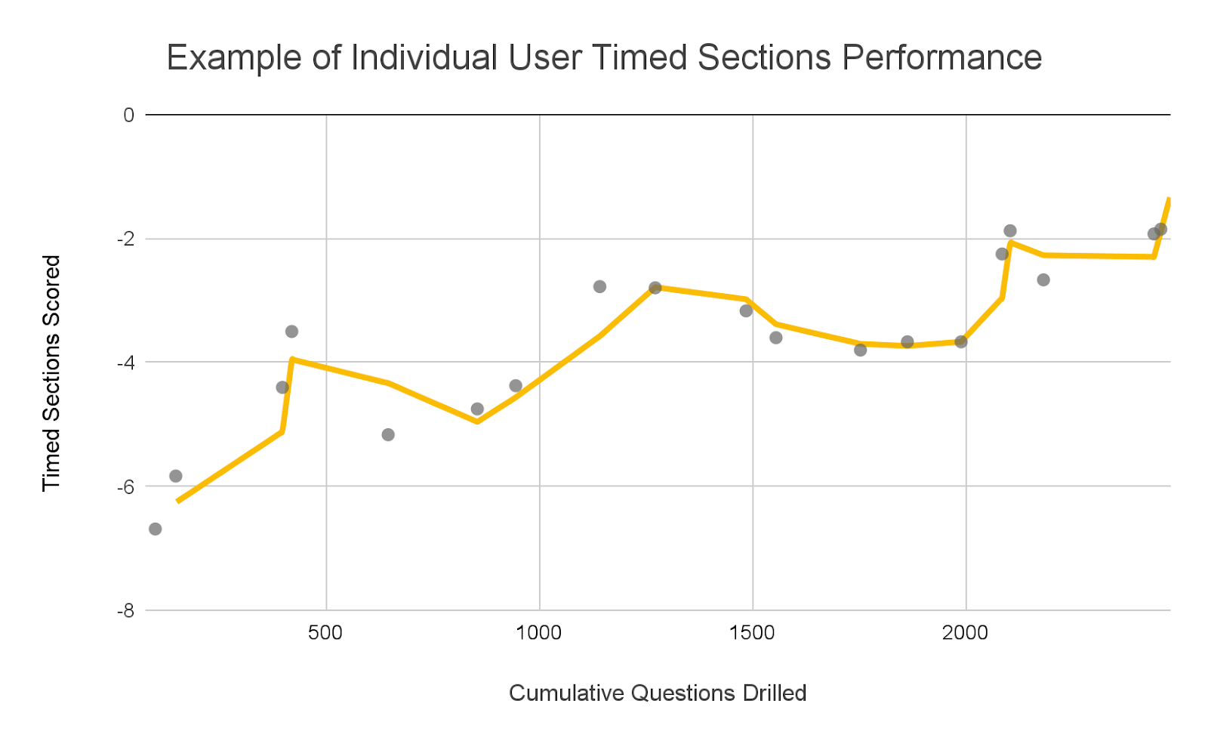The width and height of the screenshot is (1208, 744).
Task: Click the yellow line's upper end at far right
Action: (1169, 200)
